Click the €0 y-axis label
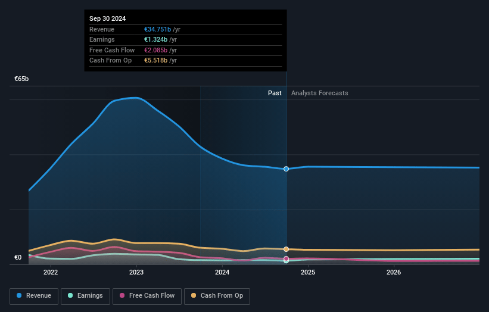This screenshot has width=489, height=312. (x=18, y=257)
